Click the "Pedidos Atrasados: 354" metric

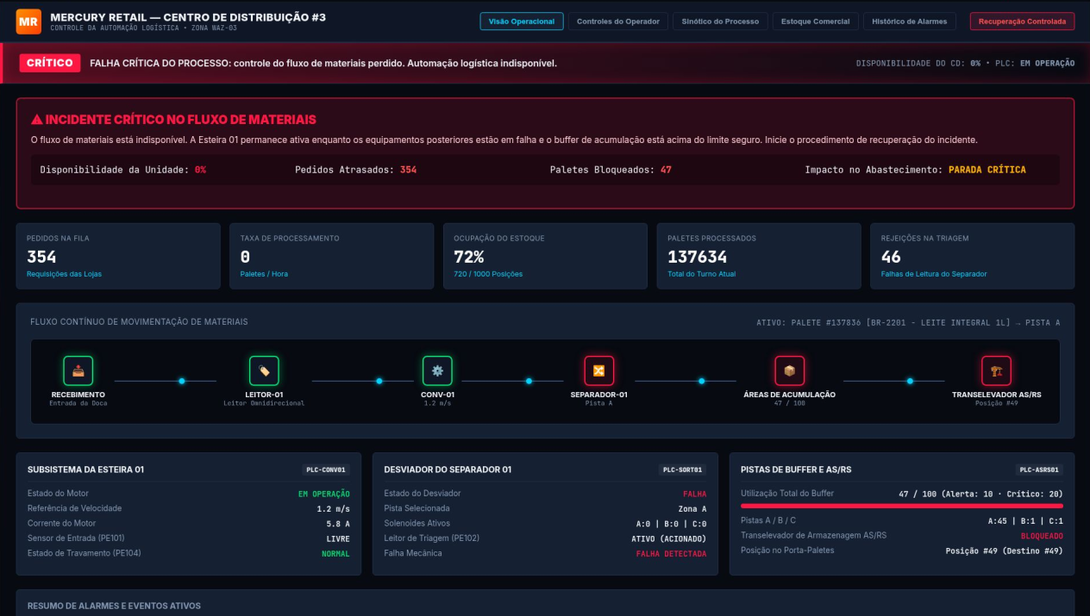tap(356, 170)
